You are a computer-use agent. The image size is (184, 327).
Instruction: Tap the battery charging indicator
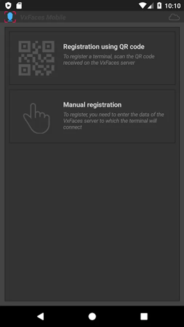[159, 5]
